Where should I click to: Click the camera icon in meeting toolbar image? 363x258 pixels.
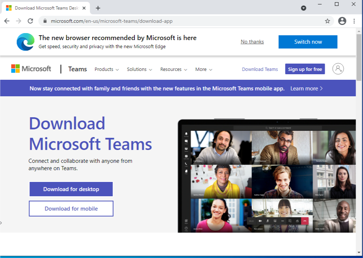click(x=260, y=221)
